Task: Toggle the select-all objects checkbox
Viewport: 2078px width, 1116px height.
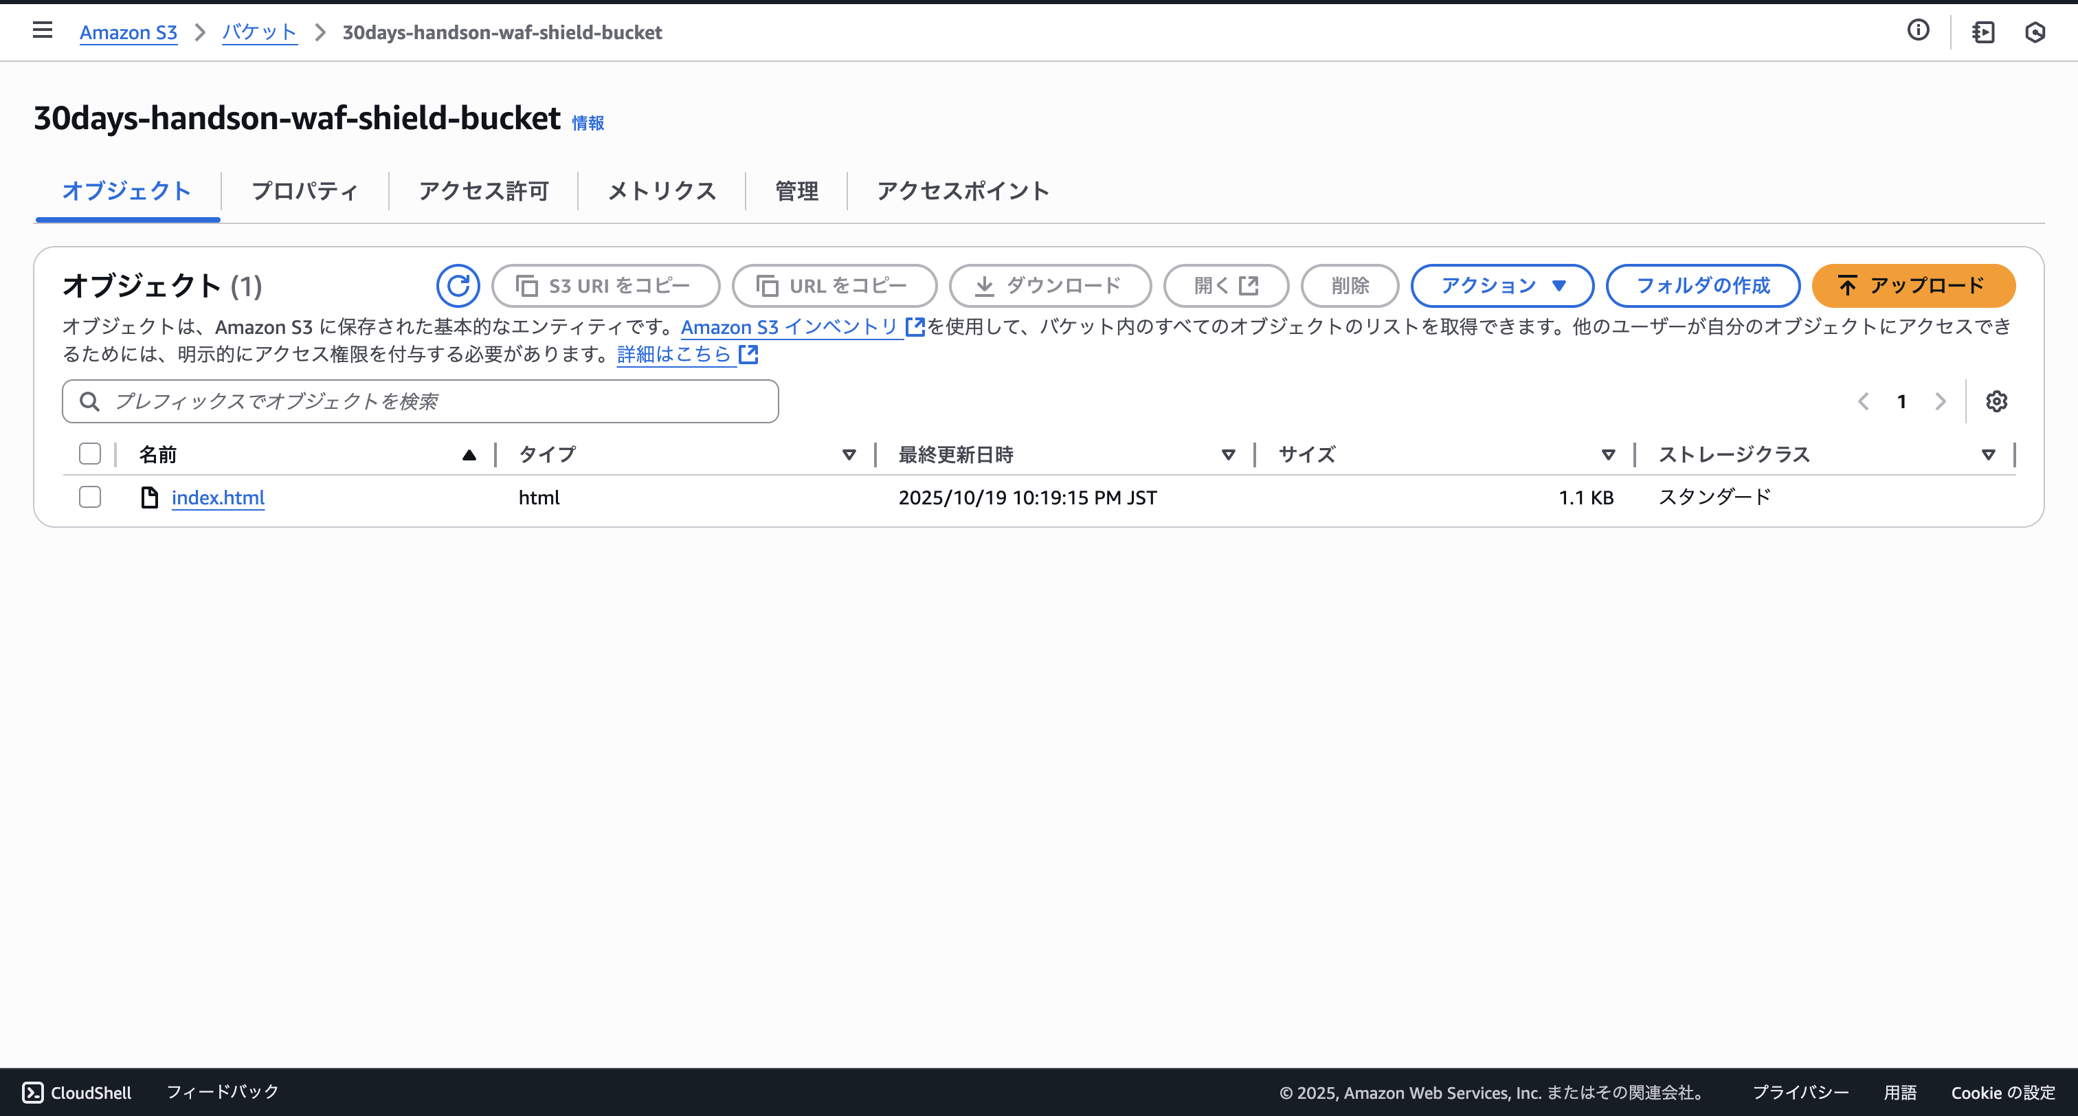Action: 89,454
